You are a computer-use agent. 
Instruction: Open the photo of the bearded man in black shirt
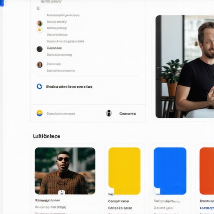pyautogui.click(x=185, y=66)
